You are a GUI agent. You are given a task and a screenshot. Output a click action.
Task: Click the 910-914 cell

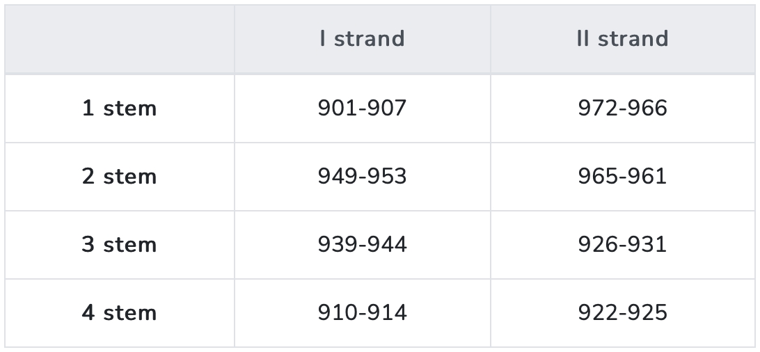click(362, 313)
